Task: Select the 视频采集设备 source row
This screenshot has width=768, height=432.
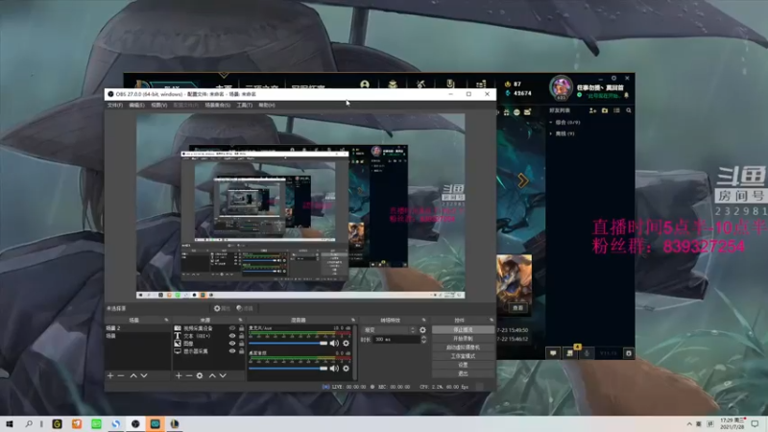Action: click(x=209, y=328)
